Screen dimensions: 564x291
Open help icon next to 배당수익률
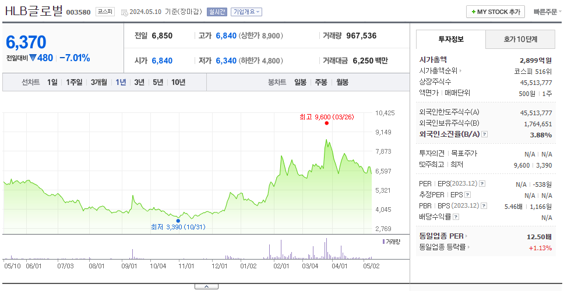point(456,217)
